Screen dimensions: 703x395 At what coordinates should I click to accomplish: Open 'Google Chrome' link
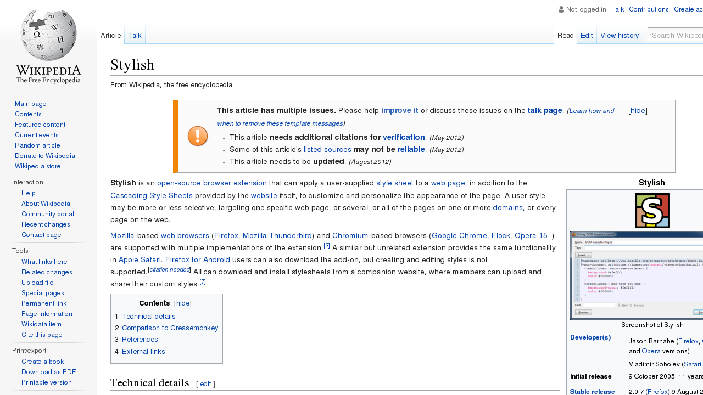coord(459,235)
